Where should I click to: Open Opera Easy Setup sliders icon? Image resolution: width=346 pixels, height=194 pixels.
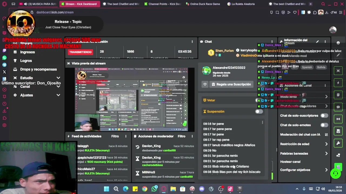click(341, 12)
